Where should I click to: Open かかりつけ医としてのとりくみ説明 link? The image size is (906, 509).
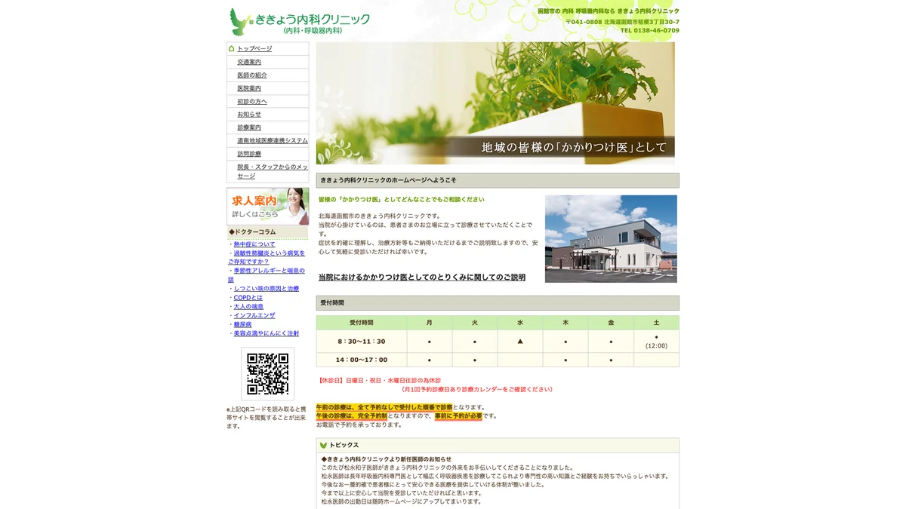[x=422, y=277]
